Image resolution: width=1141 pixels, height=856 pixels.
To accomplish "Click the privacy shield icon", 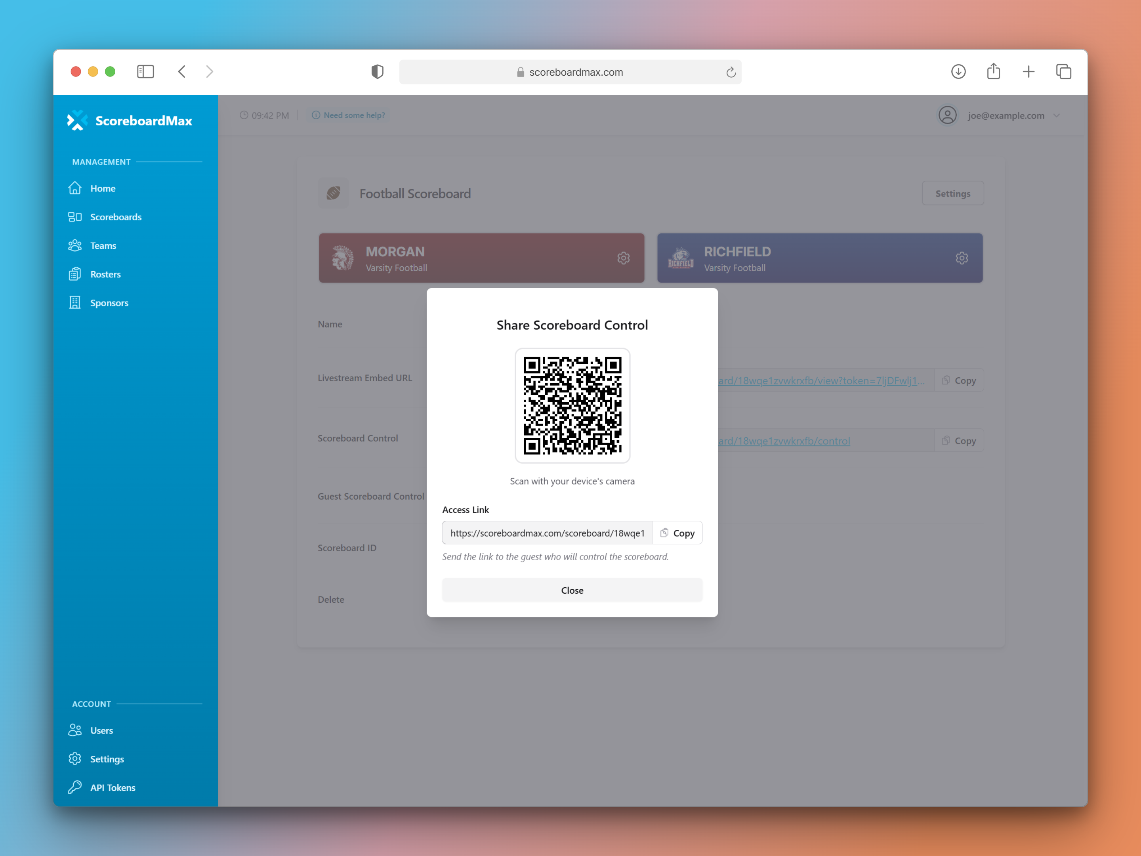I will click(x=378, y=72).
